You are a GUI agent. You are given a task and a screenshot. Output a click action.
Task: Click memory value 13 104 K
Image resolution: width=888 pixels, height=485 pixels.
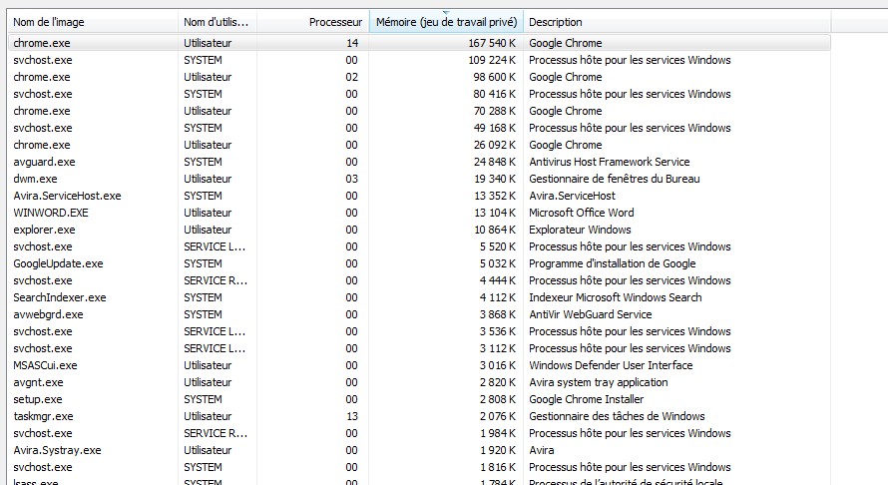[495, 213]
